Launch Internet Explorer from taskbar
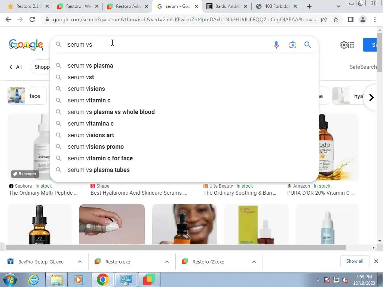 pos(33,280)
